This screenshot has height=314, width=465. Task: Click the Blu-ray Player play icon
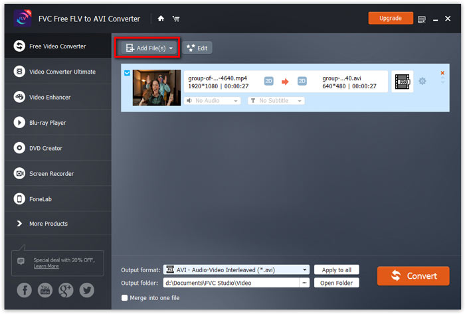[x=19, y=122]
